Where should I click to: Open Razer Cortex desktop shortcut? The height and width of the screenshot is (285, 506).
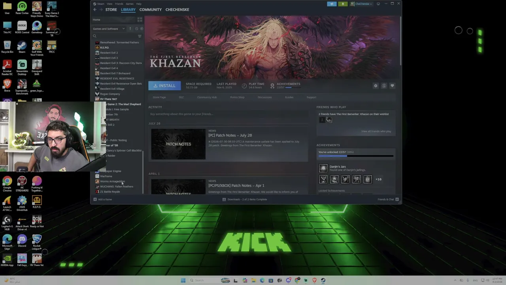click(22, 8)
